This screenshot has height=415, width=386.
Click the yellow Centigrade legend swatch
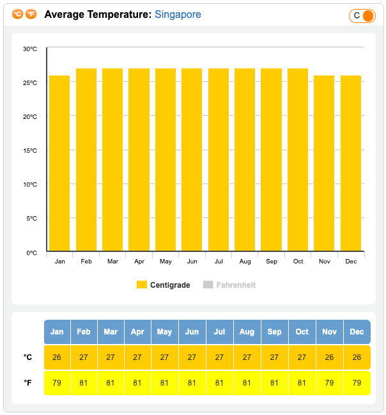coord(142,285)
